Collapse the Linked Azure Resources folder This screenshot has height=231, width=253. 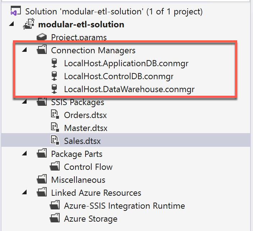tap(24, 193)
